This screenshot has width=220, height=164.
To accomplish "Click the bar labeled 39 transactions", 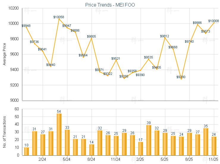I will pyautogui.click(x=149, y=140).
